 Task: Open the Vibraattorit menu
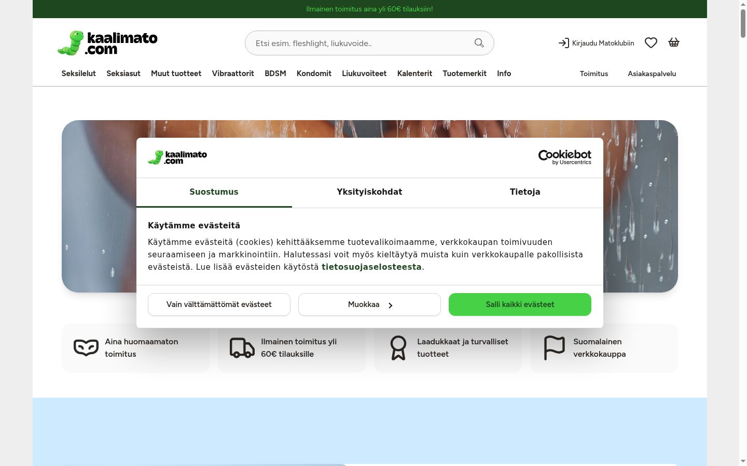click(233, 74)
